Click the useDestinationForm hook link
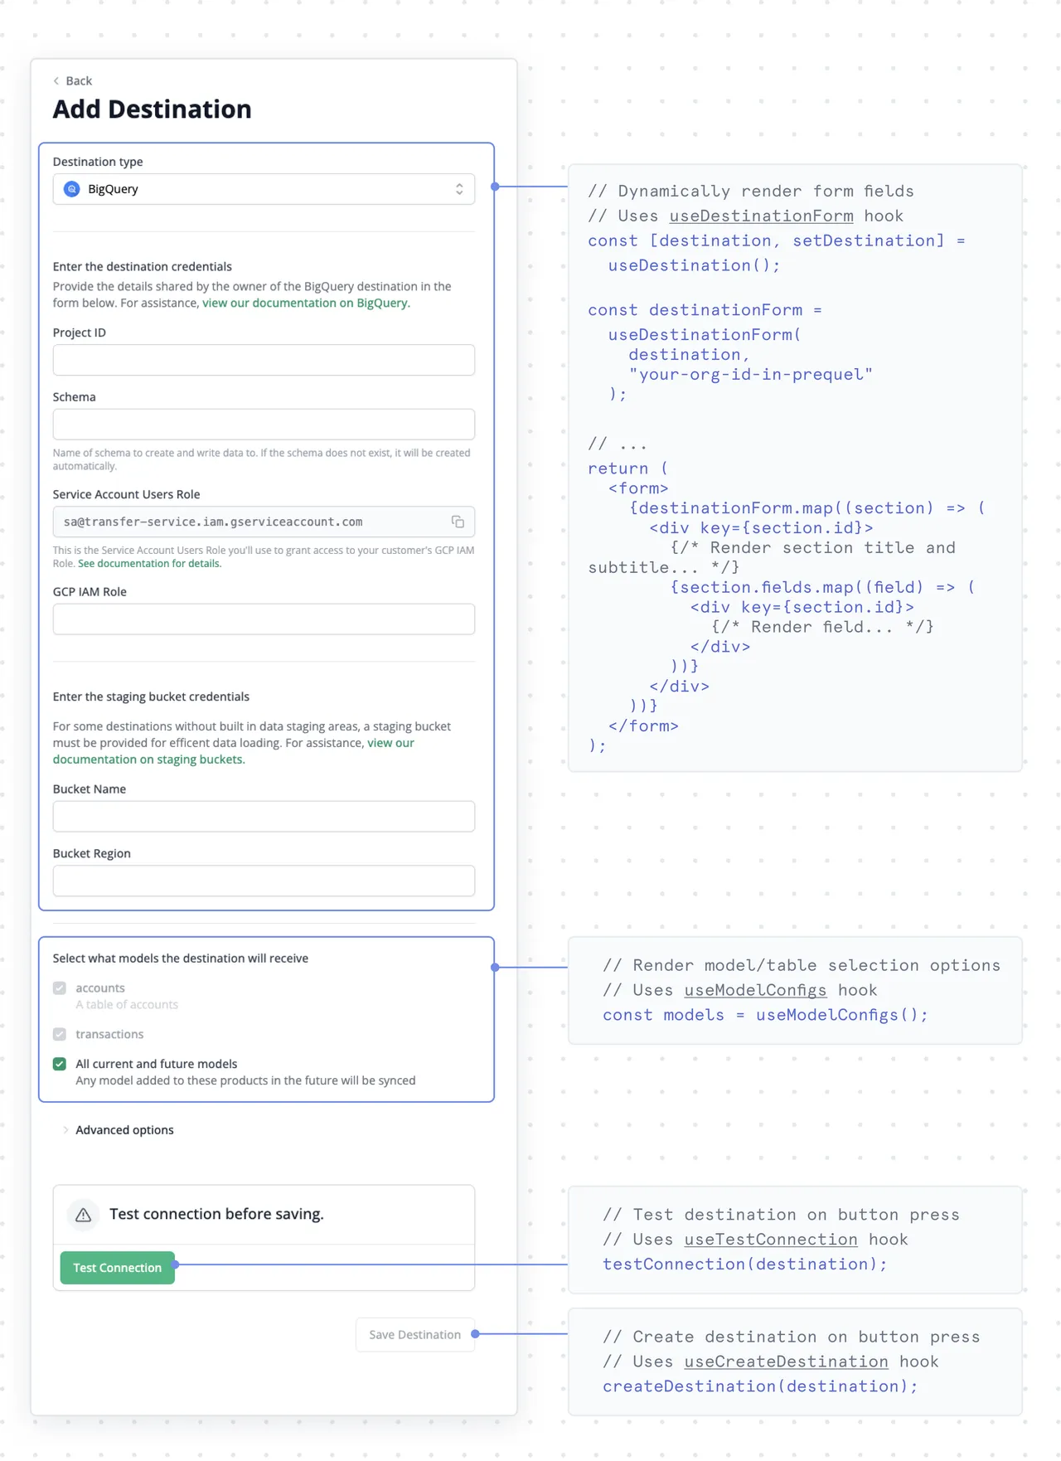 (761, 216)
